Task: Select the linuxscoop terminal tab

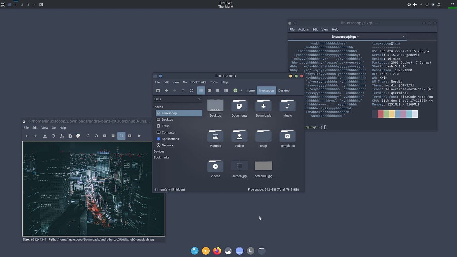Action: (345, 36)
